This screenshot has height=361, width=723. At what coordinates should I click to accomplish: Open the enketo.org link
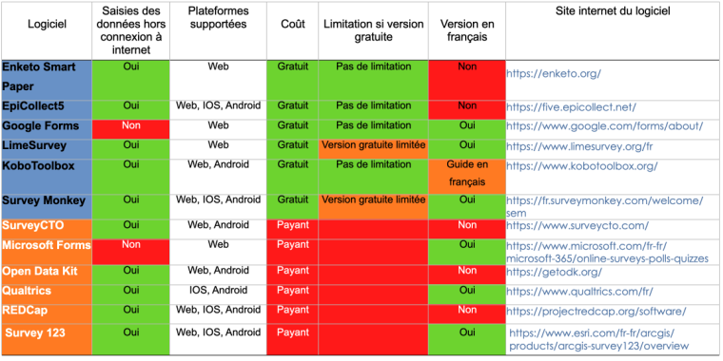pyautogui.click(x=554, y=74)
